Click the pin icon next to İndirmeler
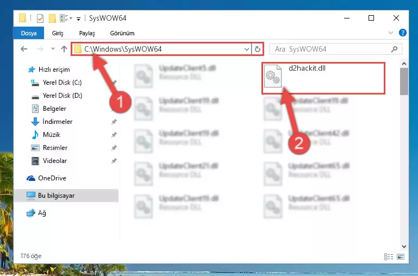Screen dimensions: 418x276 [x=114, y=122]
